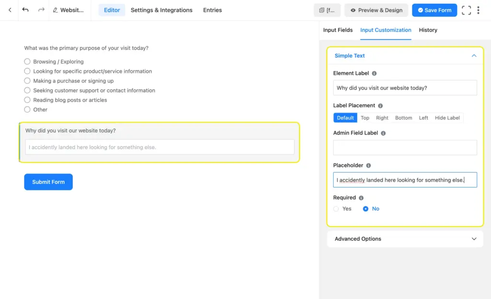This screenshot has height=299, width=491.
Task: Open the Settings & Integrations section
Action: pos(161,10)
